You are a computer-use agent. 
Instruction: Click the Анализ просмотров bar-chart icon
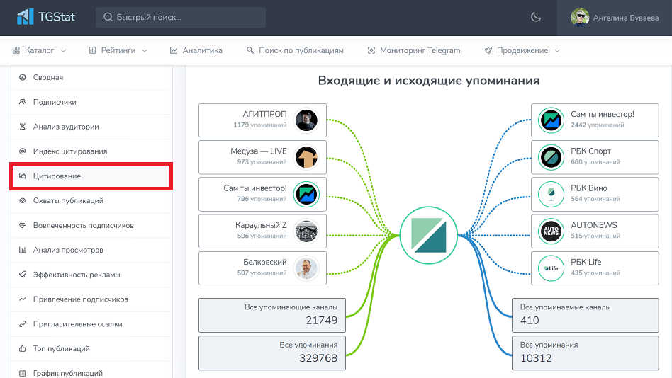pos(22,250)
